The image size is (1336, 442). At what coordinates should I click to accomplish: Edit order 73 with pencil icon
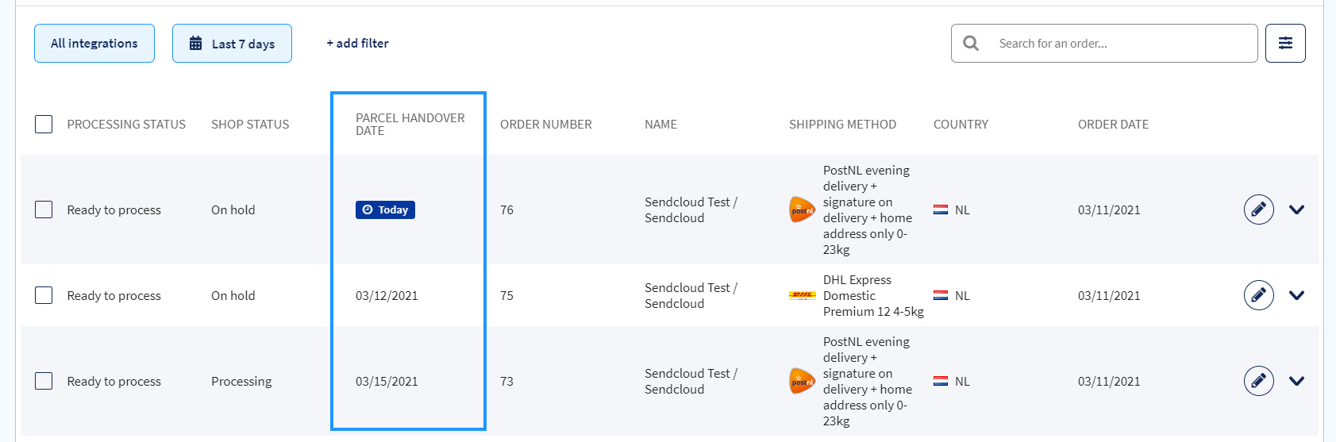(x=1258, y=381)
